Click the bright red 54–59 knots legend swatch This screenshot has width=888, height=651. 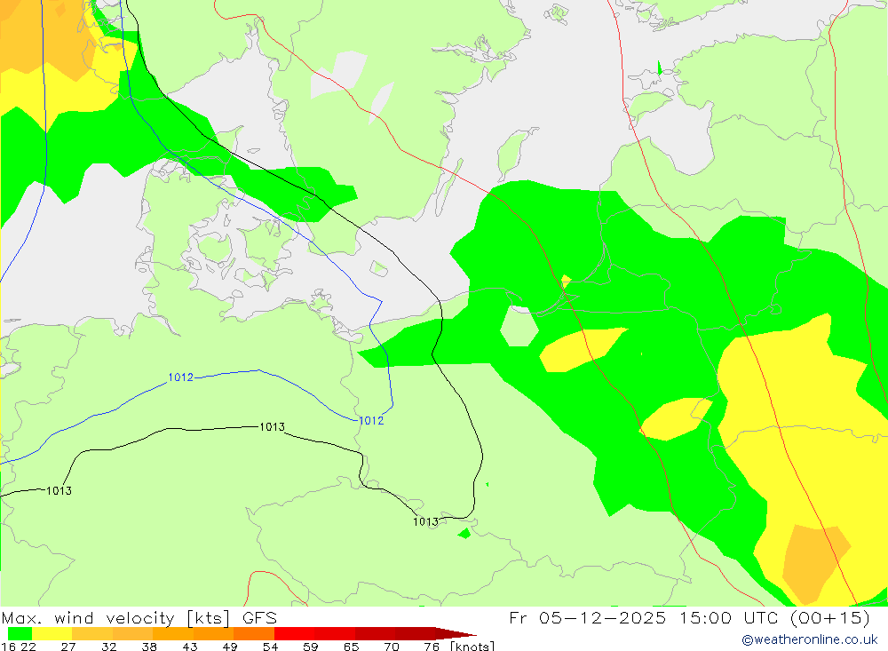(x=295, y=633)
